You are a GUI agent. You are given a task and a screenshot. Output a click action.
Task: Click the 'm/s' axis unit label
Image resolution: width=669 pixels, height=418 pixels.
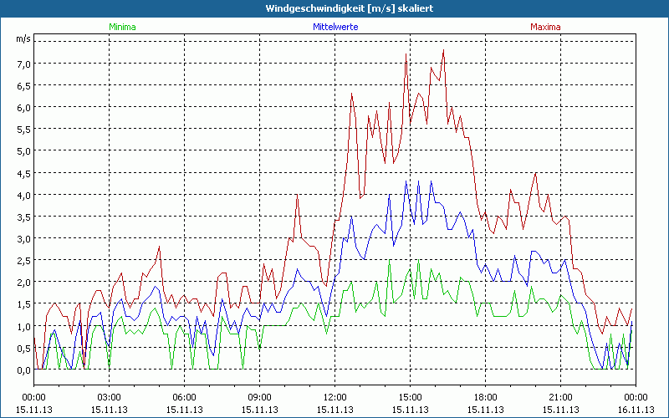[x=23, y=38]
